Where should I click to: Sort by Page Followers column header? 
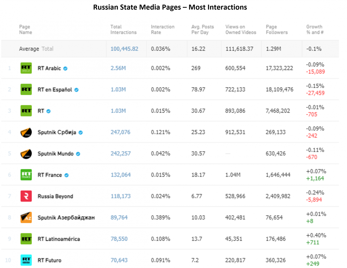[x=277, y=29]
